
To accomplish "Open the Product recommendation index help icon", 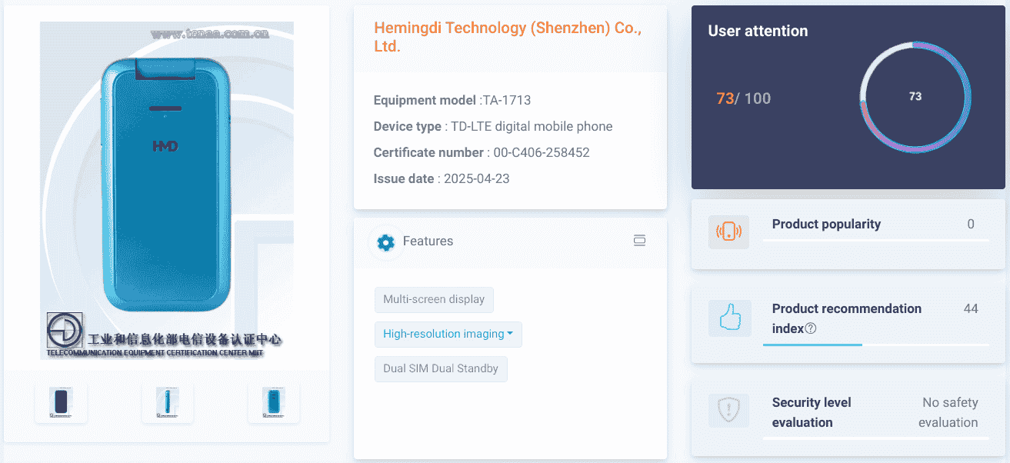I will pos(811,328).
